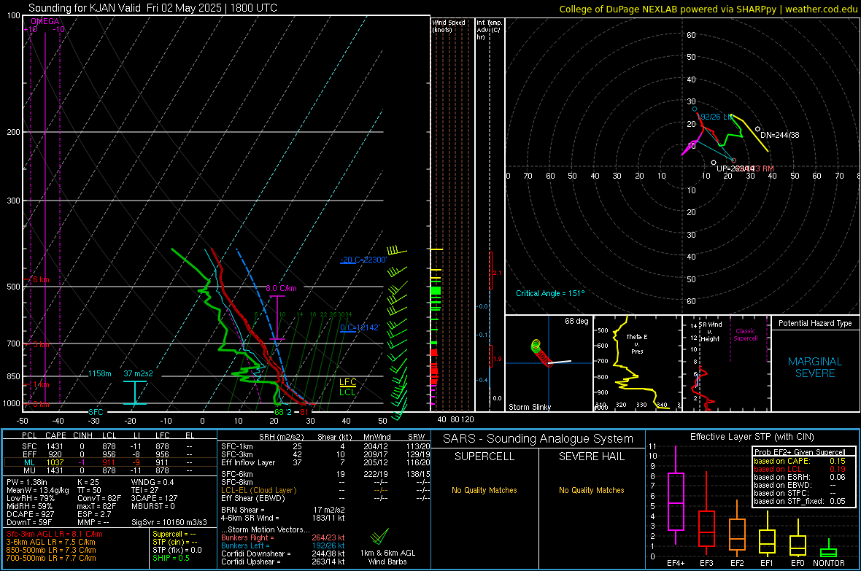Viewport: 861px width, 571px height.
Task: Click the 'MeanW = 13.4g/kg' value
Action: pyautogui.click(x=38, y=490)
